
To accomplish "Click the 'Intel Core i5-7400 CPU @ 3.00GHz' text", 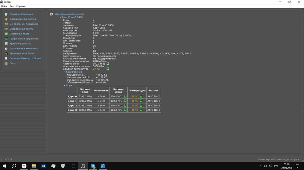I will click(113, 35).
